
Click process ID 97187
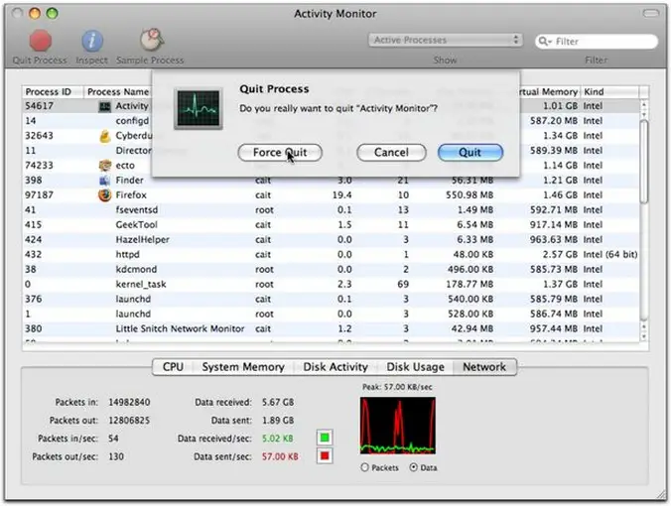[x=39, y=195]
